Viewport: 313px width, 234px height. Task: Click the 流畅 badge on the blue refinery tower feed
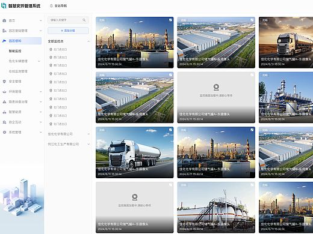pos(265,75)
